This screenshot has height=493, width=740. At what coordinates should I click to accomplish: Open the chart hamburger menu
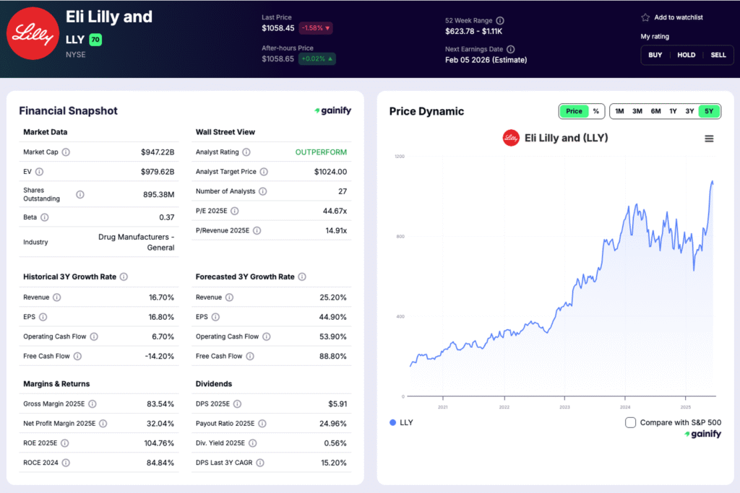[x=709, y=138]
